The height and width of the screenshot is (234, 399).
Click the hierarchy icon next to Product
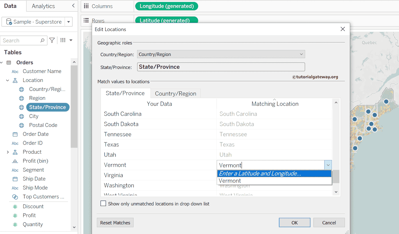[15, 152]
